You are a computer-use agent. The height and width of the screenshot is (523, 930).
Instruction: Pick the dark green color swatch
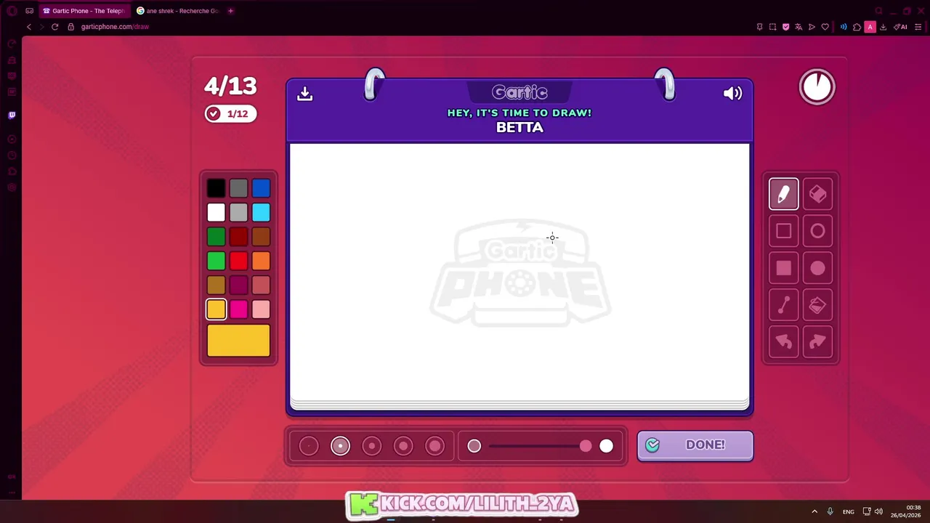tap(216, 237)
